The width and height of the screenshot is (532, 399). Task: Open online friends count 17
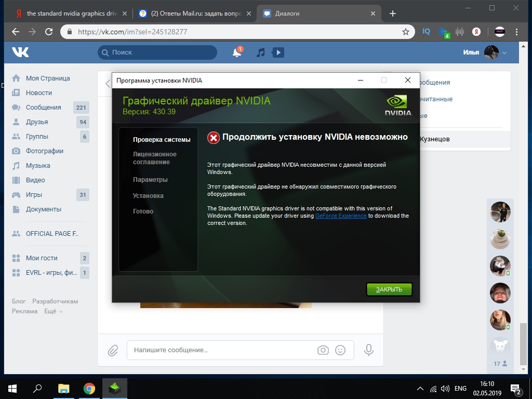(500, 364)
